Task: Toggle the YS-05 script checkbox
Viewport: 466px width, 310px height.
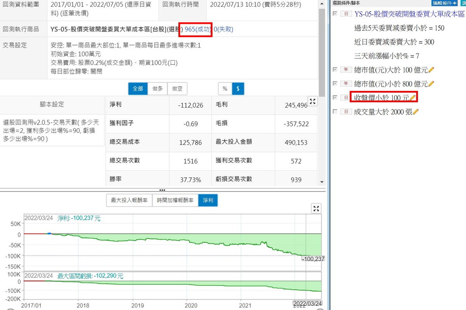Action: point(335,14)
